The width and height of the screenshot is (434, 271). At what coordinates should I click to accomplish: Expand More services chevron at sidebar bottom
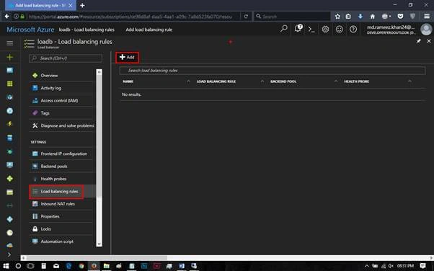click(9, 254)
